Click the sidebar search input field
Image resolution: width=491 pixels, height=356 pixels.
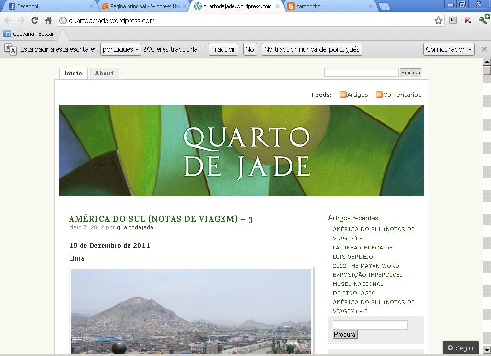click(x=370, y=325)
